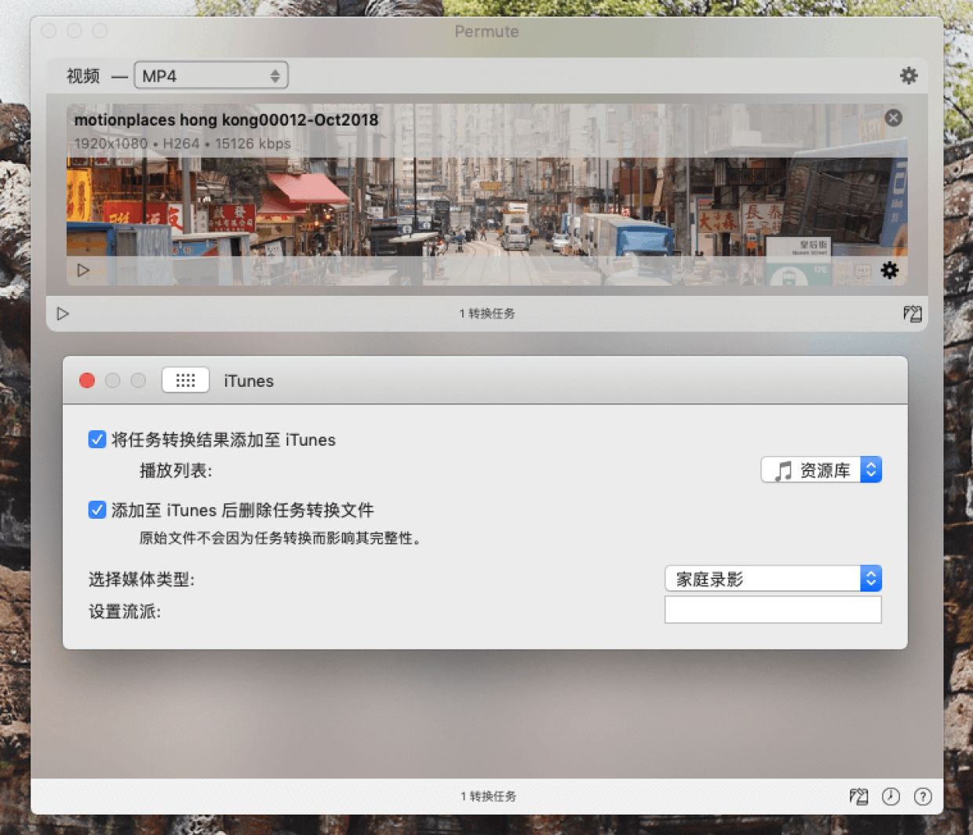Viewport: 973px width, 835px height.
Task: Click the Permute window title
Action: [486, 31]
